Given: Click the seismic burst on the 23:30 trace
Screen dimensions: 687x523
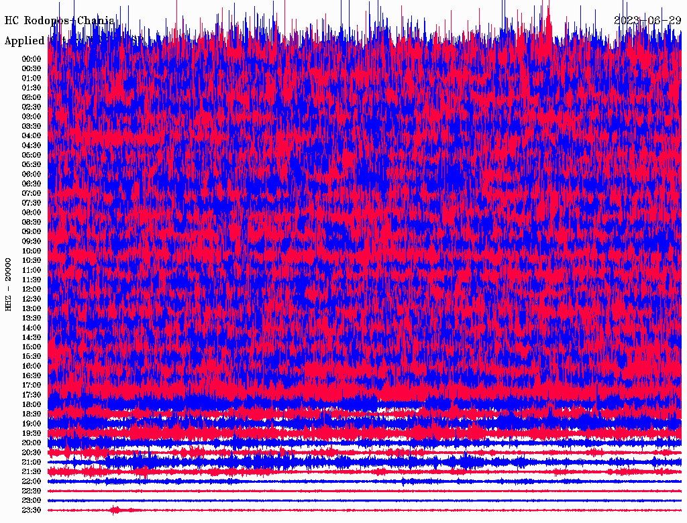Looking at the screenshot, I should [115, 510].
